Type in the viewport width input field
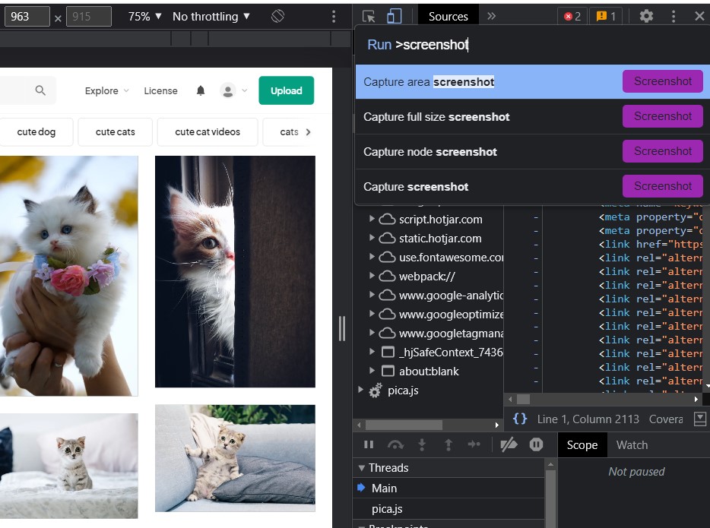710x528 pixels. 27,15
